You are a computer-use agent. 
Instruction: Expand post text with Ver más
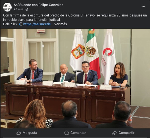(x=60, y=24)
